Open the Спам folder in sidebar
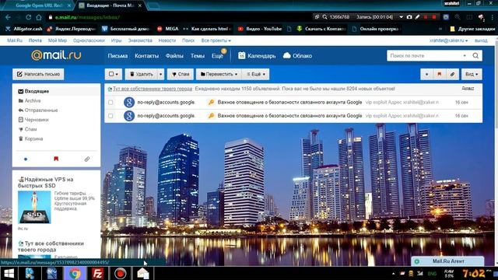 pos(30,129)
